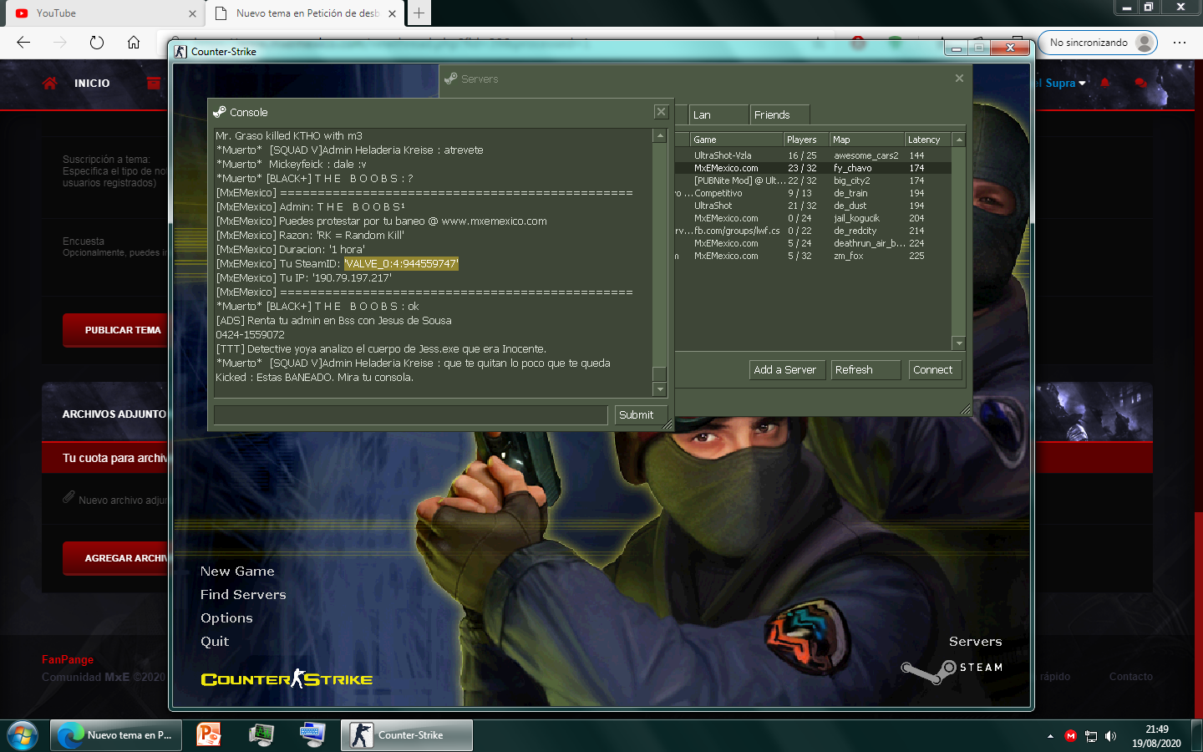Click the volume icon in system tray

(1110, 736)
